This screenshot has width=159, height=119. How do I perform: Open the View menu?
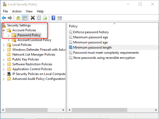coord(29,11)
